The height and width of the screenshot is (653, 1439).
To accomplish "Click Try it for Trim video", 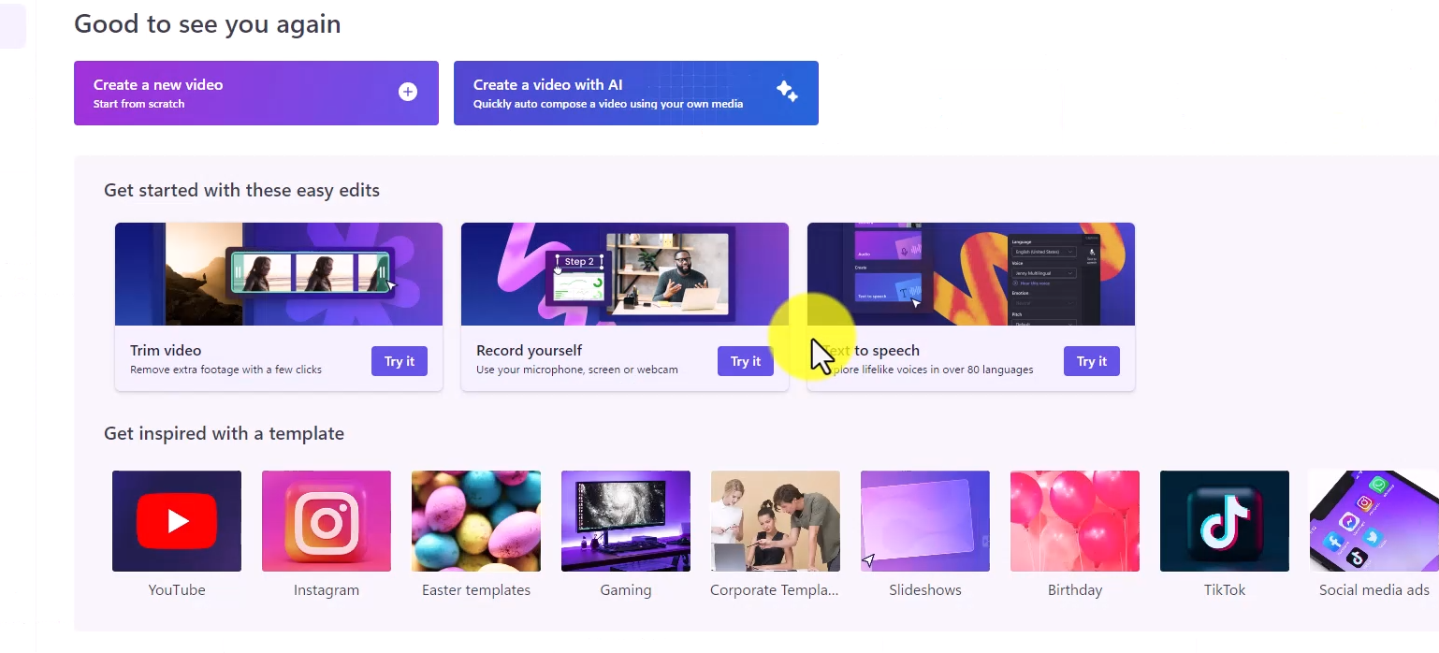I will tap(400, 361).
